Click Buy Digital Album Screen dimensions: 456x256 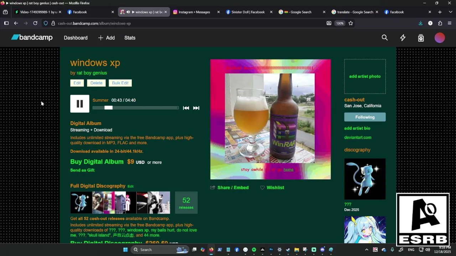97,161
